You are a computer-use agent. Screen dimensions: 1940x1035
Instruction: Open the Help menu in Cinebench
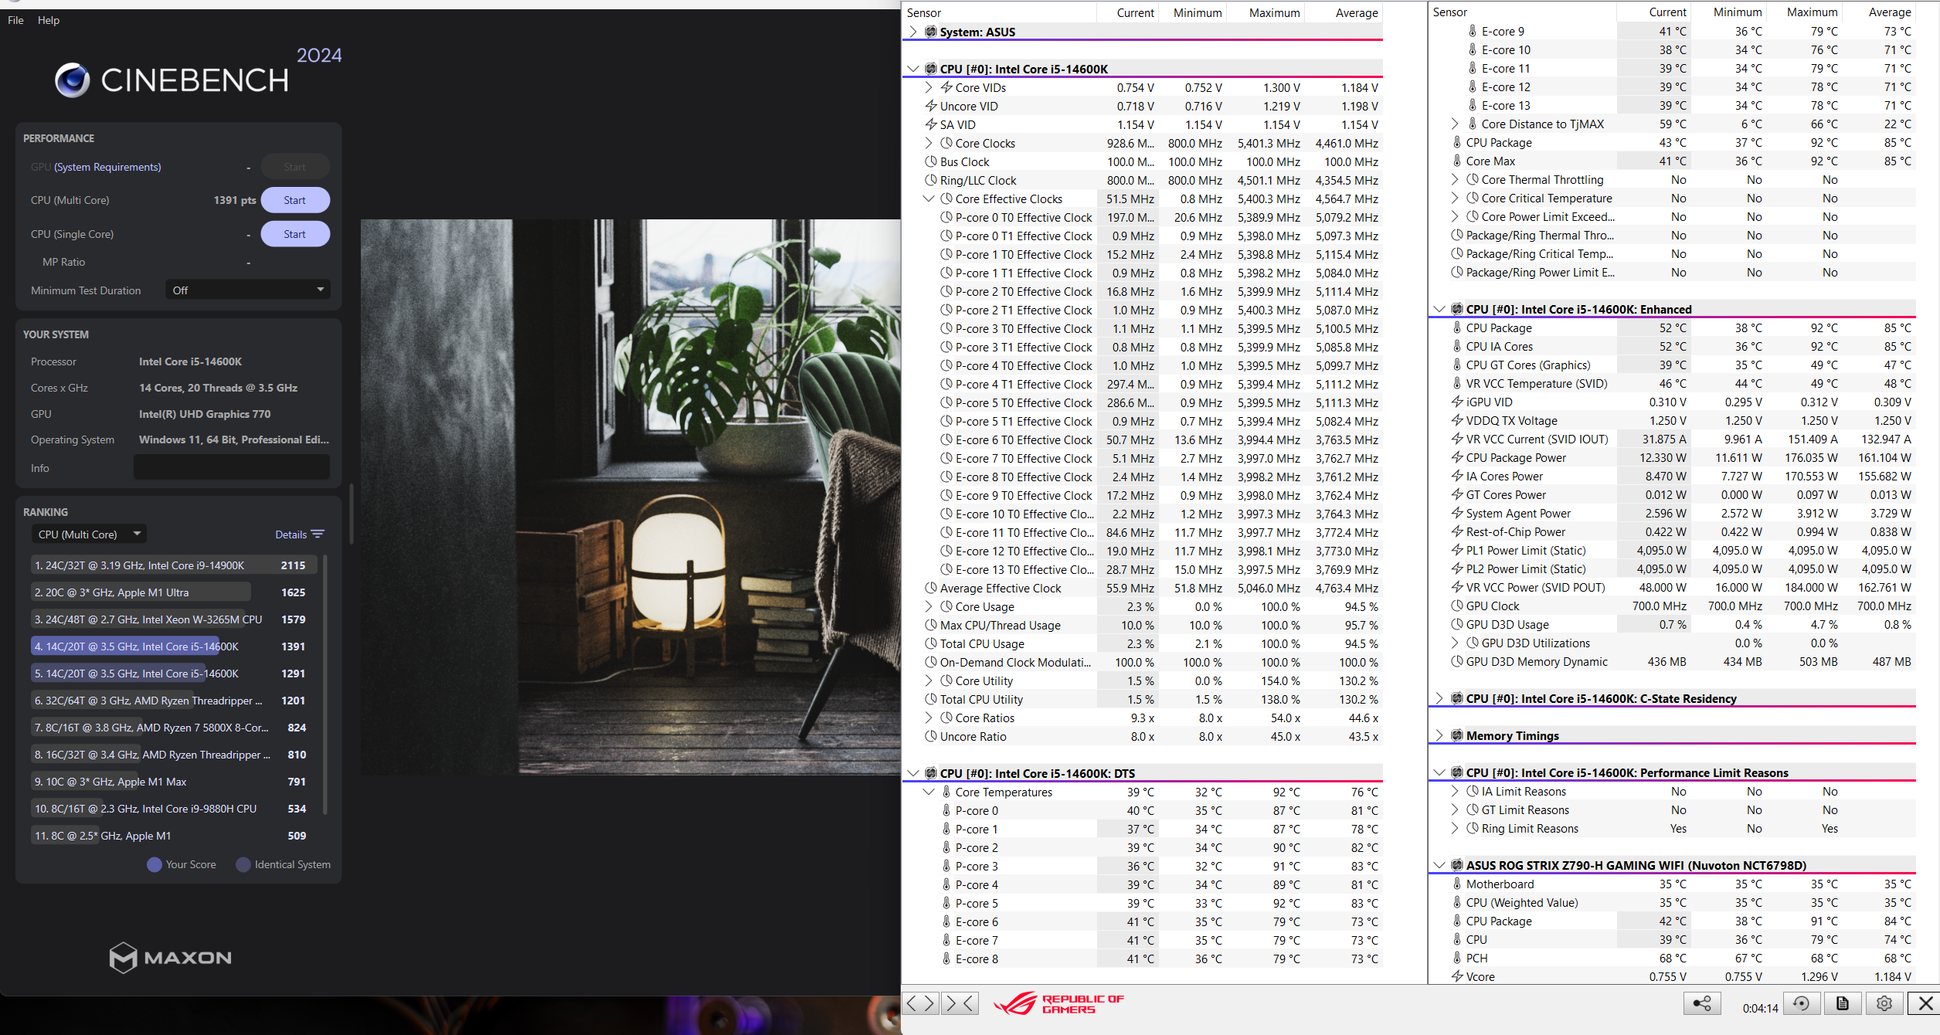point(49,20)
